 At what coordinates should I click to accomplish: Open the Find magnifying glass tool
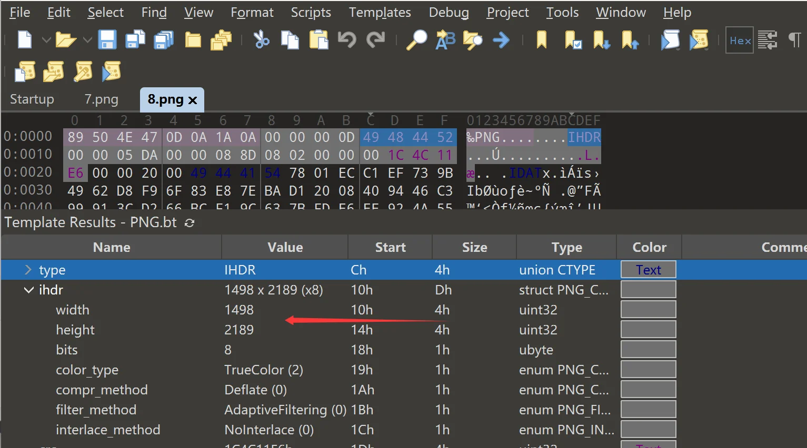(x=417, y=40)
